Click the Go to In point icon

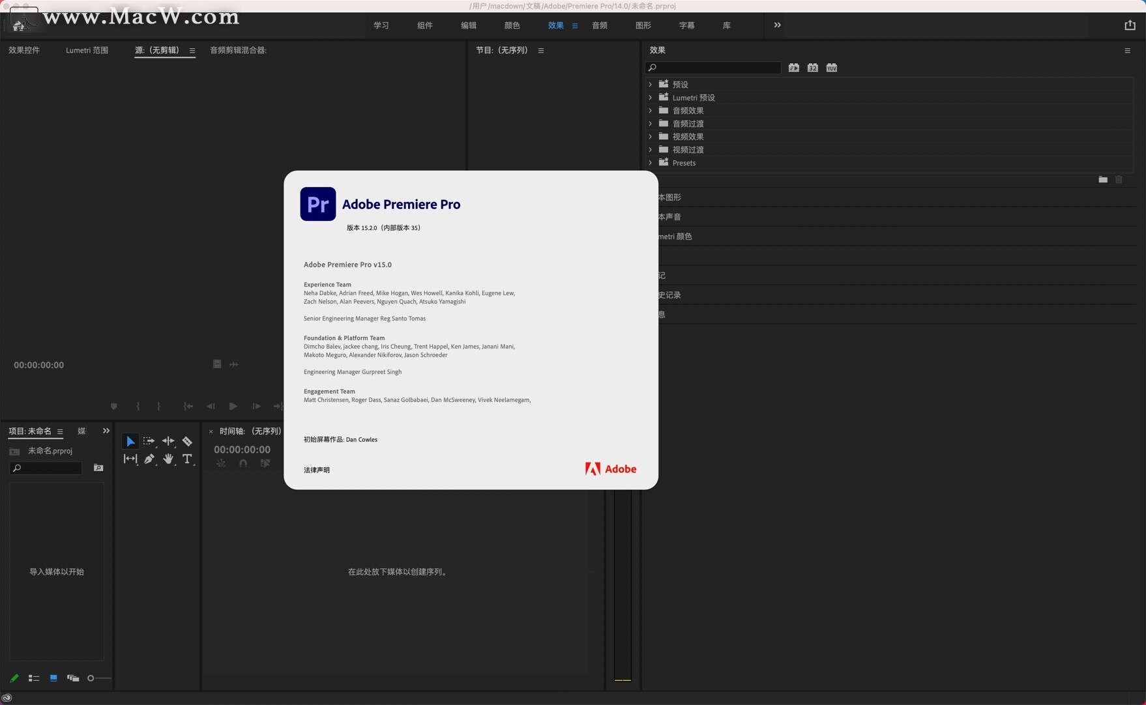pos(188,407)
